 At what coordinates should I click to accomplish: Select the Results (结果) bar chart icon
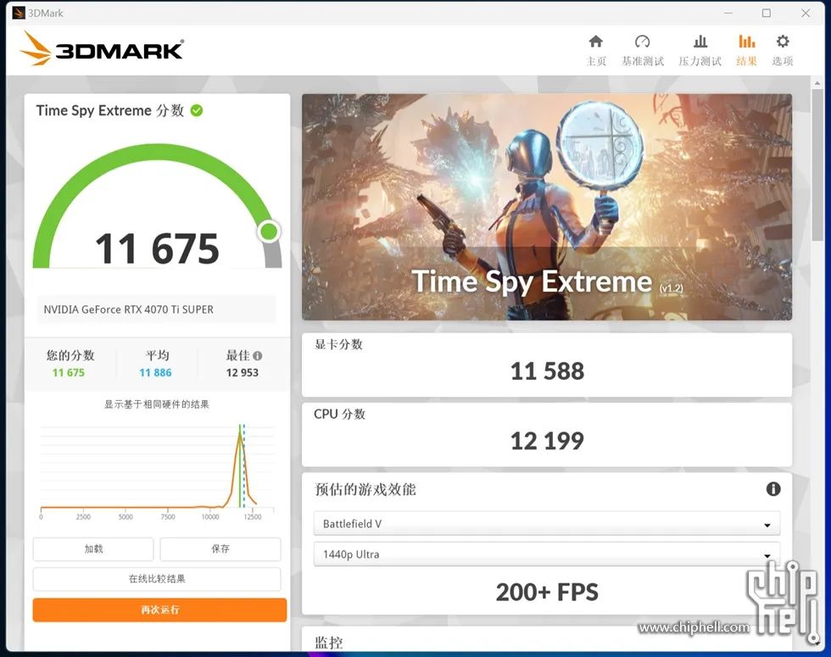(x=747, y=42)
